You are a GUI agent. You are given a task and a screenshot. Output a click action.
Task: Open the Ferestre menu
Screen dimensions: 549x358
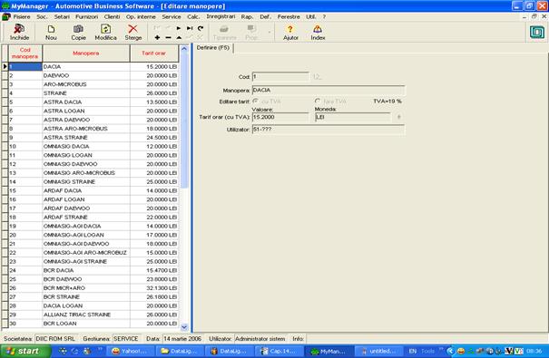click(289, 16)
